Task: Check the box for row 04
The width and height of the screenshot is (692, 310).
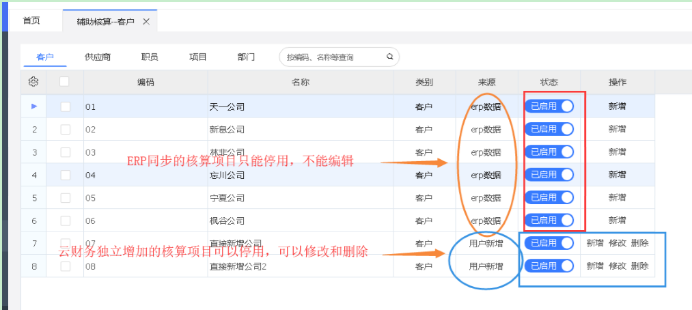Action: (x=66, y=175)
